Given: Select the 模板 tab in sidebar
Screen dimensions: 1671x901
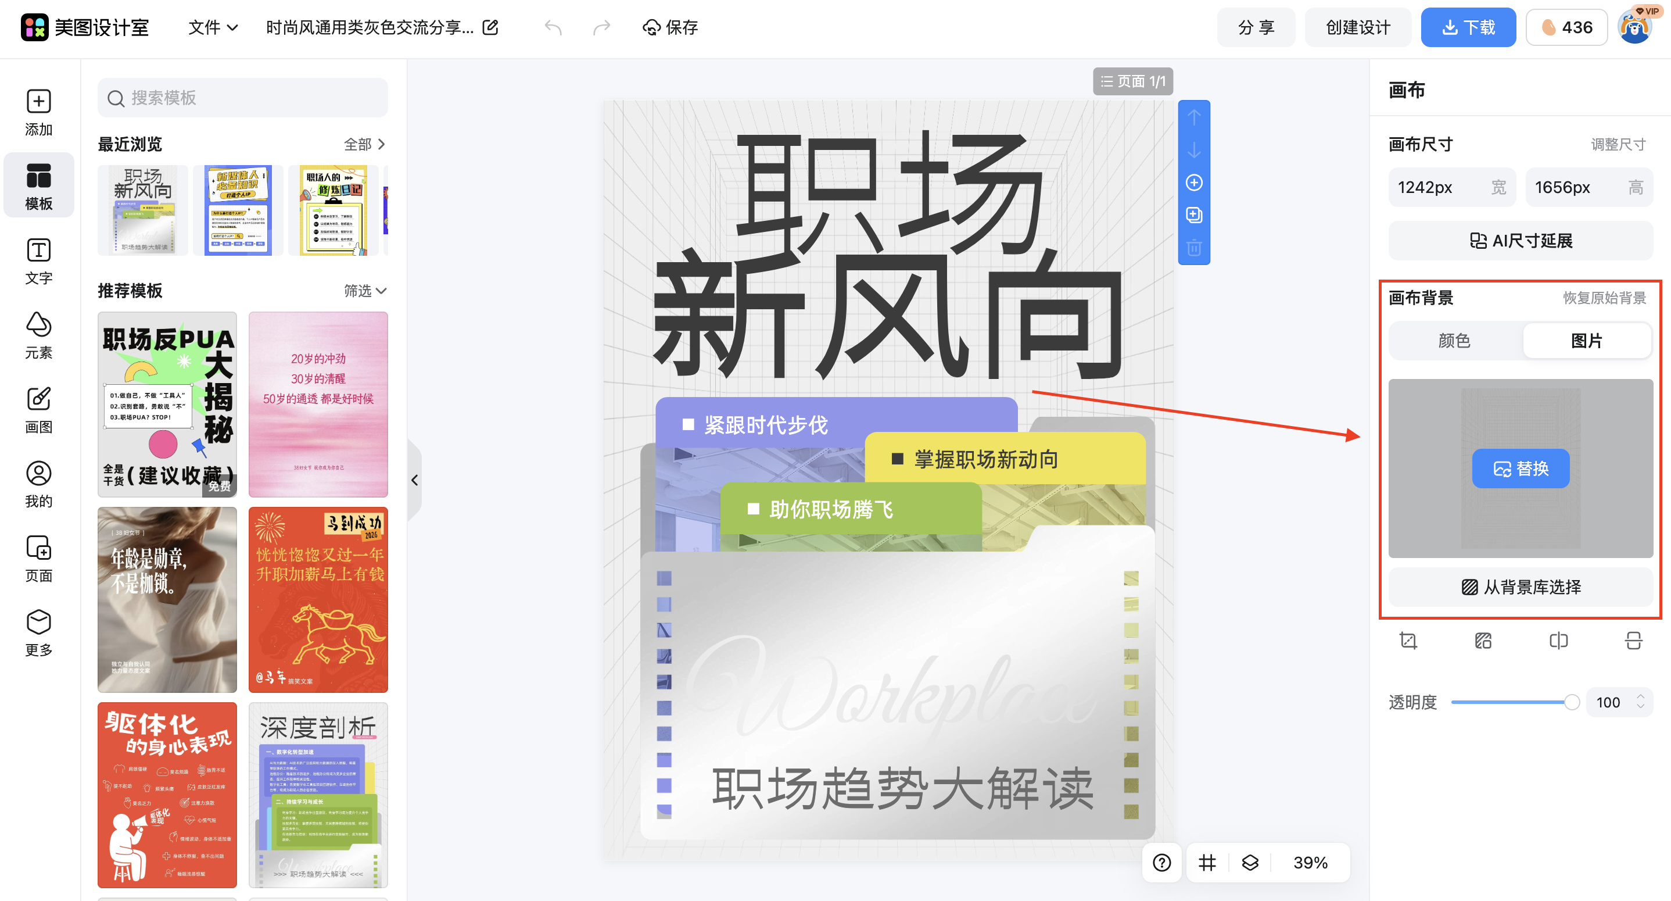Looking at the screenshot, I should click(x=38, y=185).
